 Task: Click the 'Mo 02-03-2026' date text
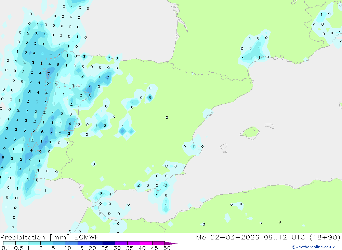pos(227,237)
